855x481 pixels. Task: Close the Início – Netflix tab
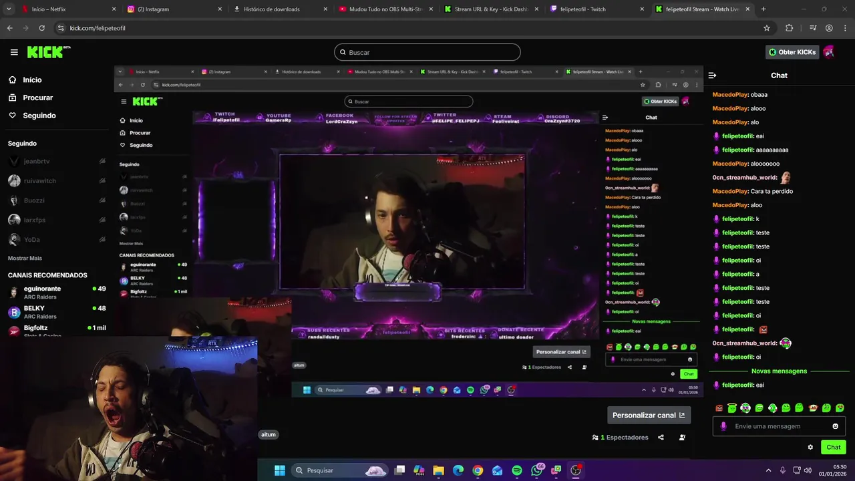click(114, 9)
